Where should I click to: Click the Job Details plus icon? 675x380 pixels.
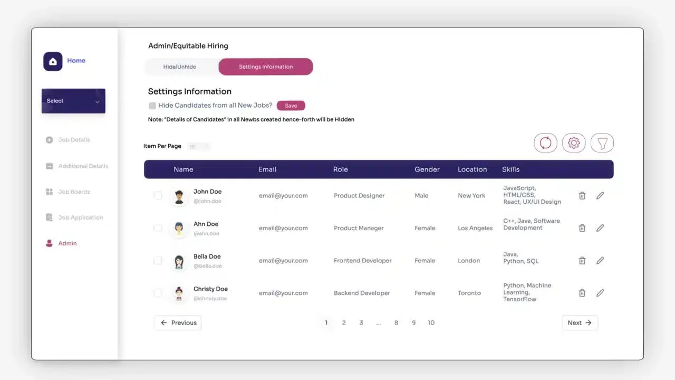(x=50, y=140)
